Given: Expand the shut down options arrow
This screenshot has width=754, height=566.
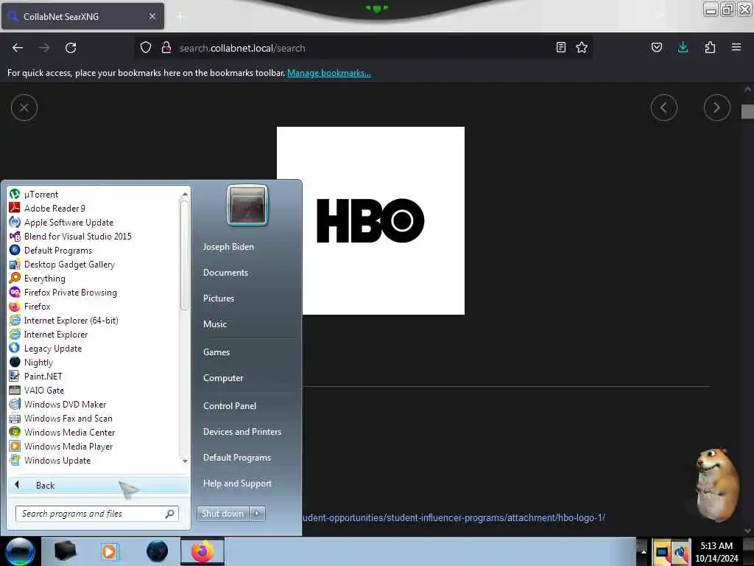Looking at the screenshot, I should click(x=257, y=514).
